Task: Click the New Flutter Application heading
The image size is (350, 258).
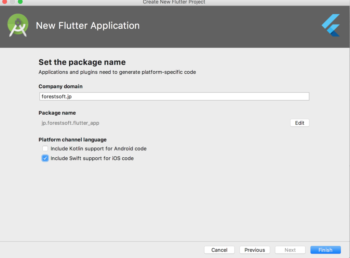Action: [x=88, y=26]
